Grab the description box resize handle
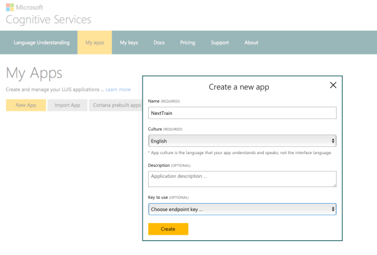Image resolution: width=377 pixels, height=255 pixels. (334, 185)
